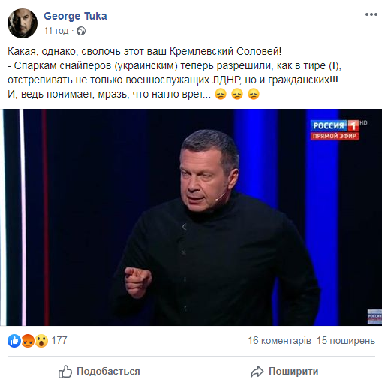Click the wow reaction icon
The image size is (382, 386).
coord(41,341)
